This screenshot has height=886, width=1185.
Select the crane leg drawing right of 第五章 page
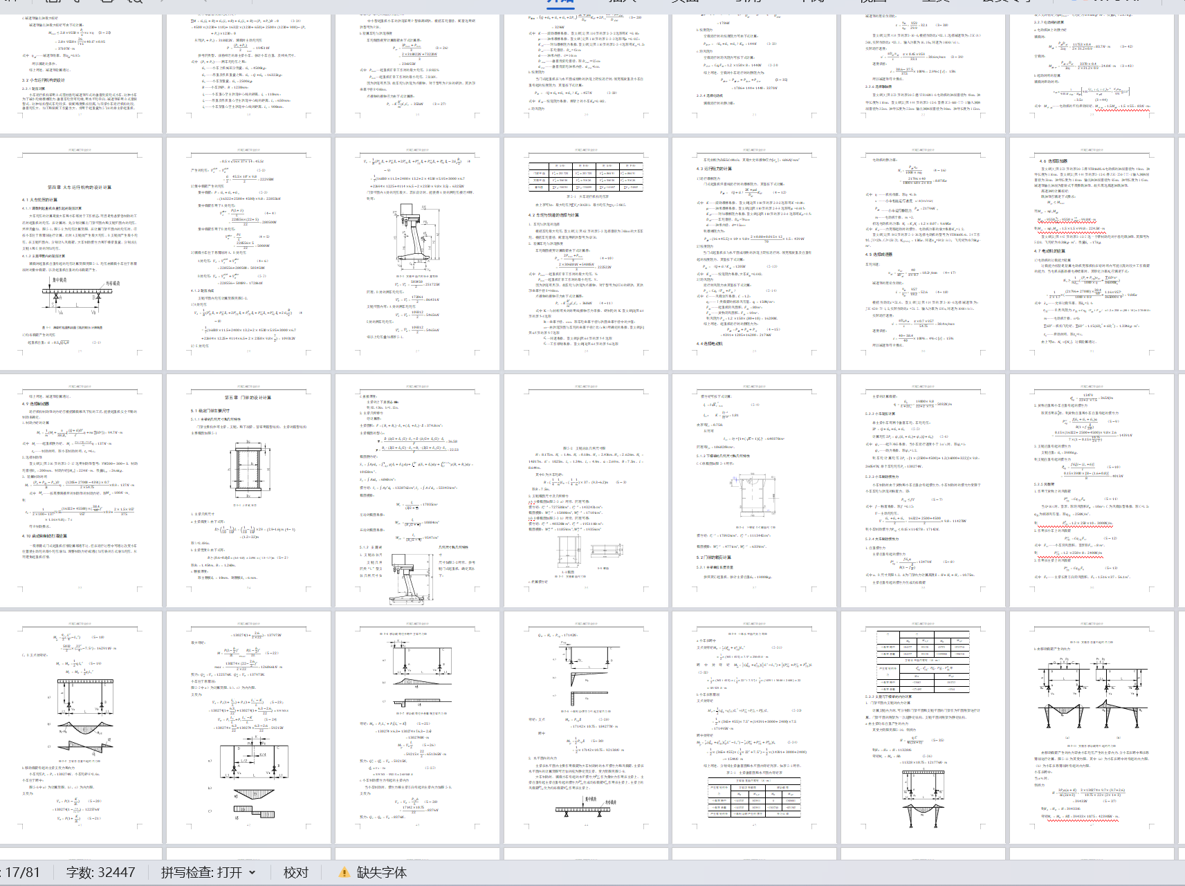[413, 578]
